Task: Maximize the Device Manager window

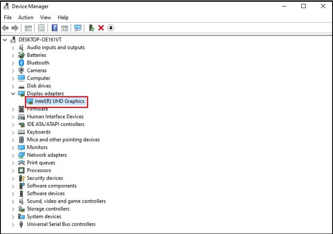Action: pos(303,6)
